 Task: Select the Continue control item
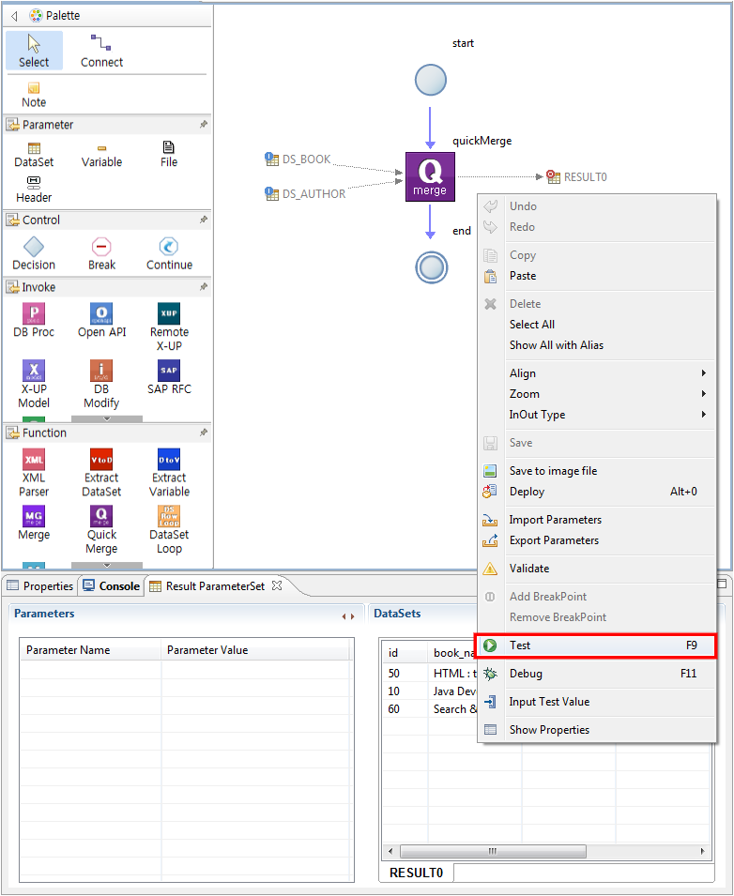(x=169, y=254)
